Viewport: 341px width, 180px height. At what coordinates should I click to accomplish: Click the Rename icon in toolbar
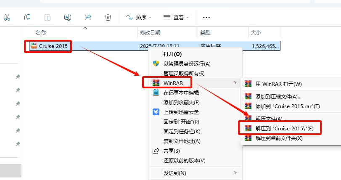point(68,17)
